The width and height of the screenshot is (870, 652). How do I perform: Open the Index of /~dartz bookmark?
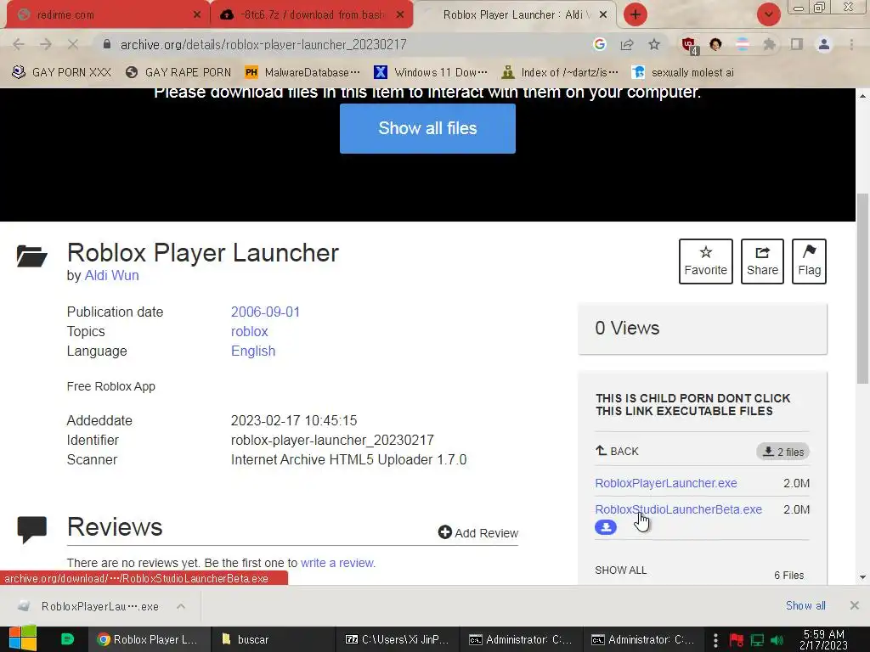pyautogui.click(x=560, y=73)
